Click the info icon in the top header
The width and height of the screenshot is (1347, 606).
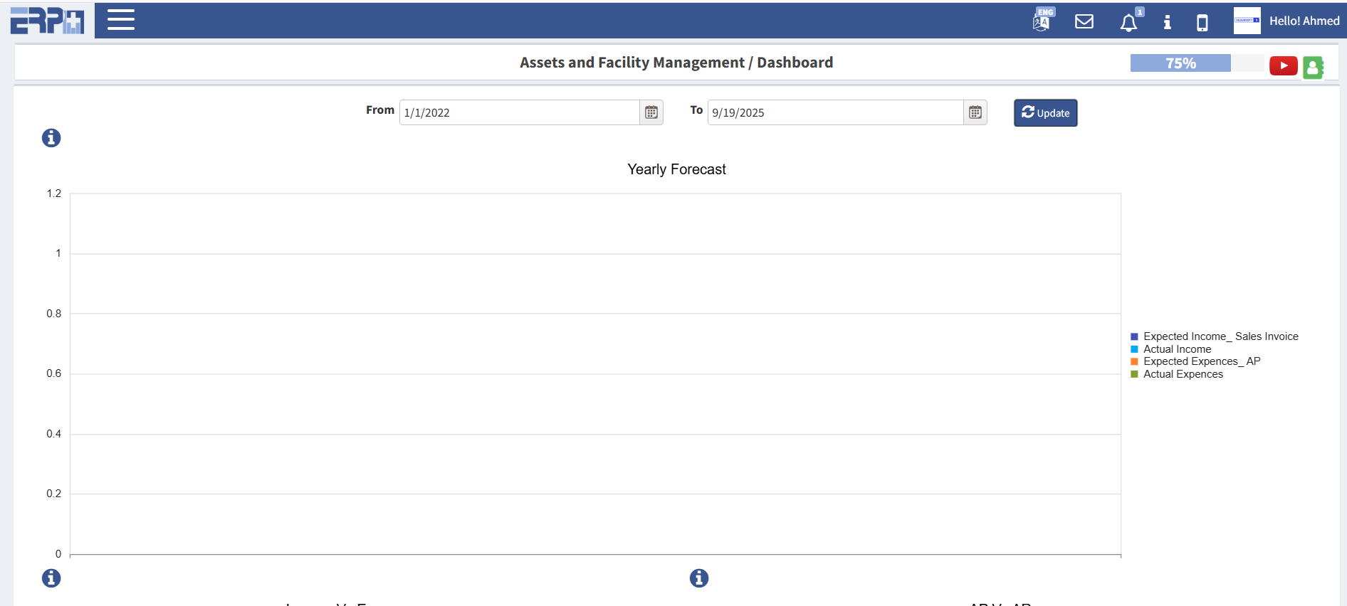(1167, 22)
